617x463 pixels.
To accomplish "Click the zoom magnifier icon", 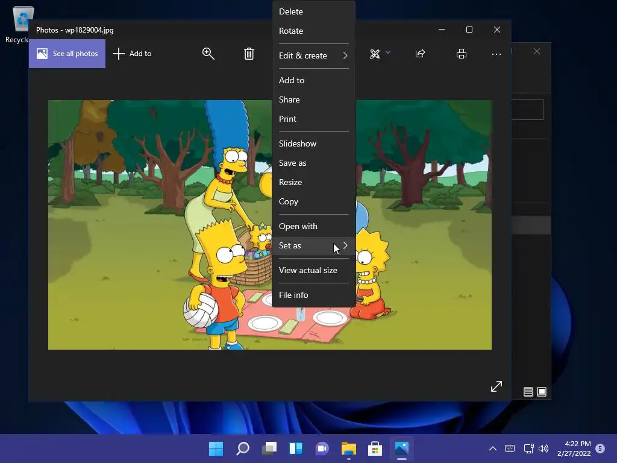I will tap(208, 54).
